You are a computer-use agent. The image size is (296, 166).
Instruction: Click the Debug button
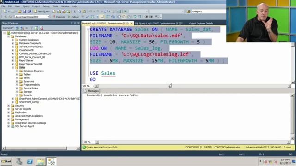coord(73,17)
